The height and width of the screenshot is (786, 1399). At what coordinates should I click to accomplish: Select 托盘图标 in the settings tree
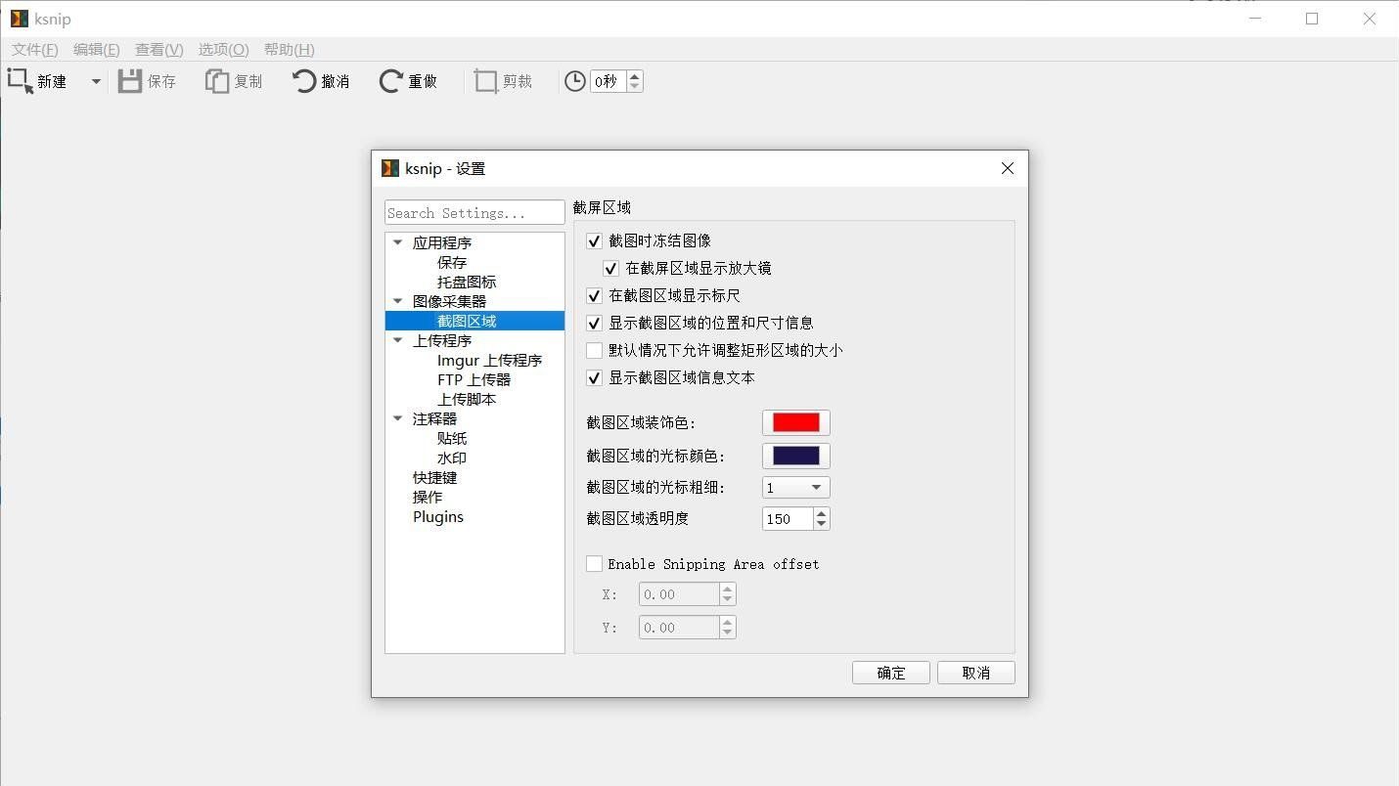467,282
